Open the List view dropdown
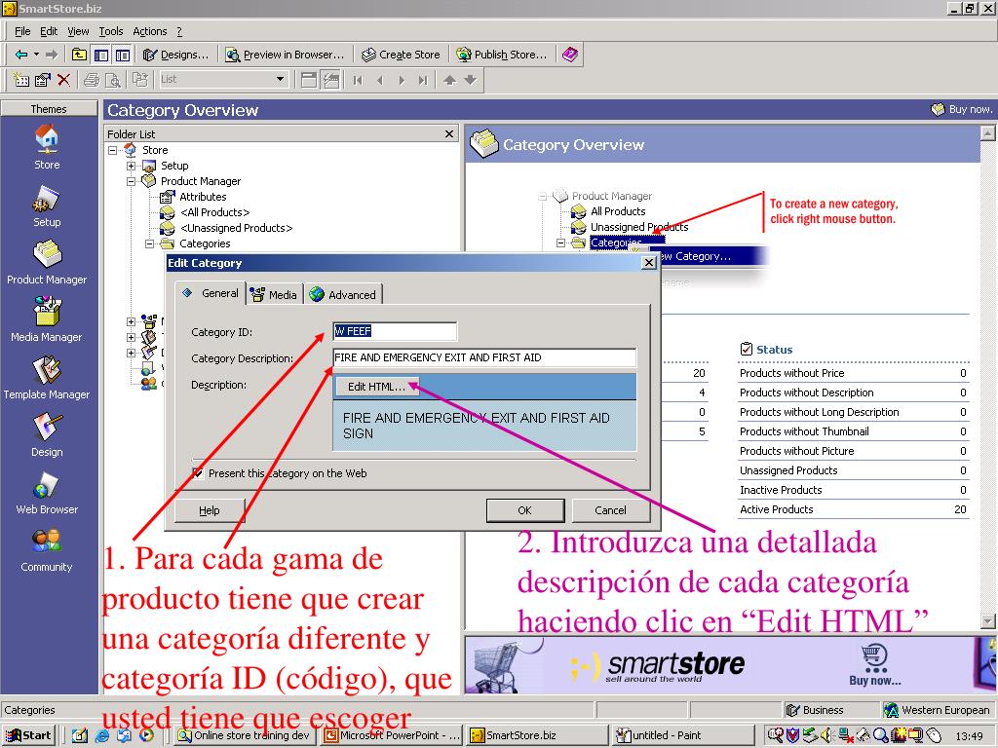 (280, 79)
